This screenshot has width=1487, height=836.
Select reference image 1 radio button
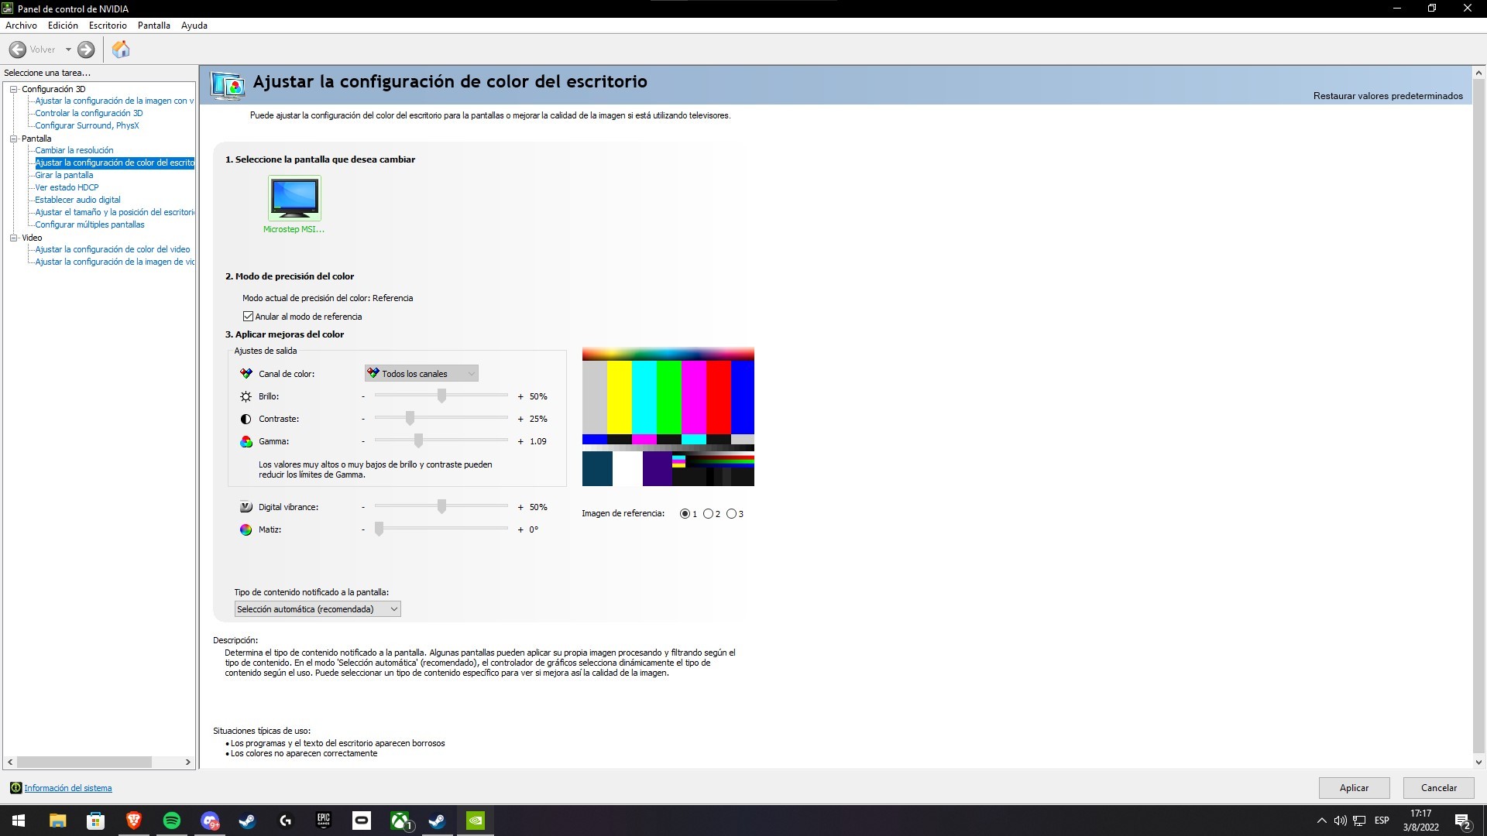pos(685,514)
